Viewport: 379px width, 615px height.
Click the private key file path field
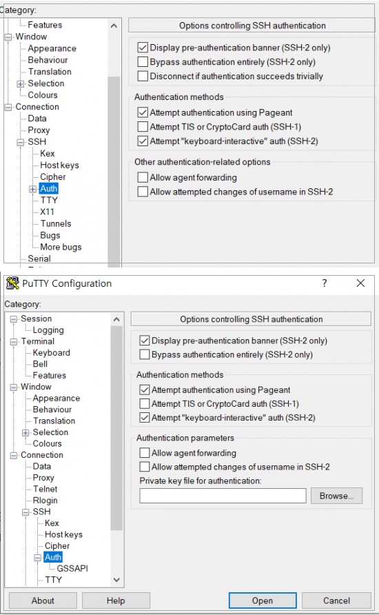click(223, 496)
